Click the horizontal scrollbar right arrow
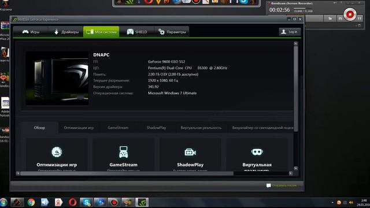 [x=291, y=173]
